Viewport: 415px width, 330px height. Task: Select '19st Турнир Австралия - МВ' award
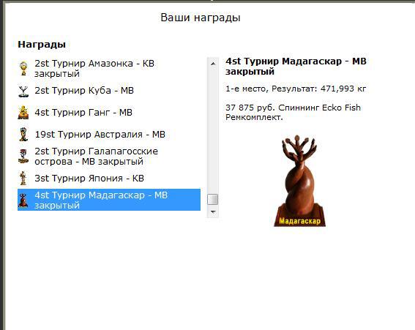pos(109,135)
